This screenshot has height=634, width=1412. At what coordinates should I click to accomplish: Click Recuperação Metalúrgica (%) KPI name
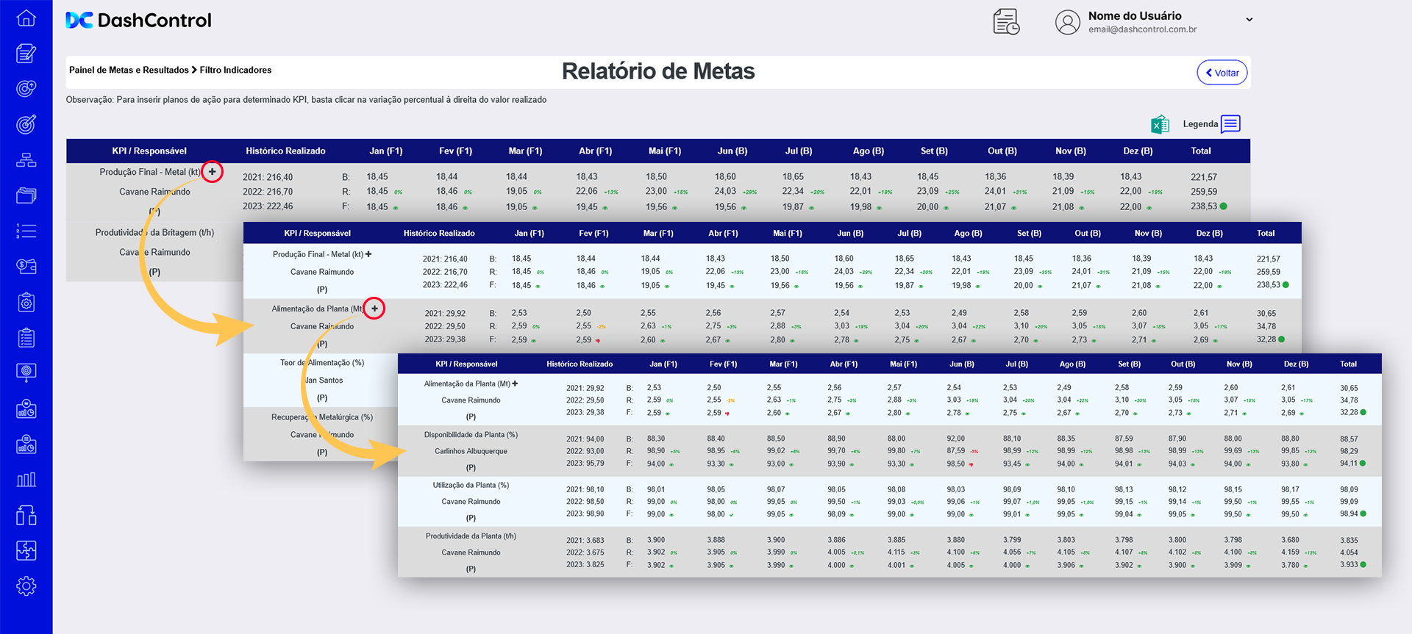click(x=322, y=417)
